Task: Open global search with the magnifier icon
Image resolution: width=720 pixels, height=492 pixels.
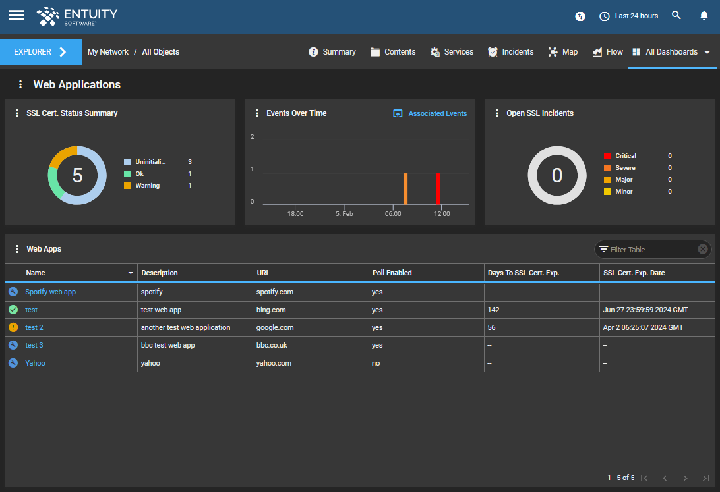Action: click(676, 16)
